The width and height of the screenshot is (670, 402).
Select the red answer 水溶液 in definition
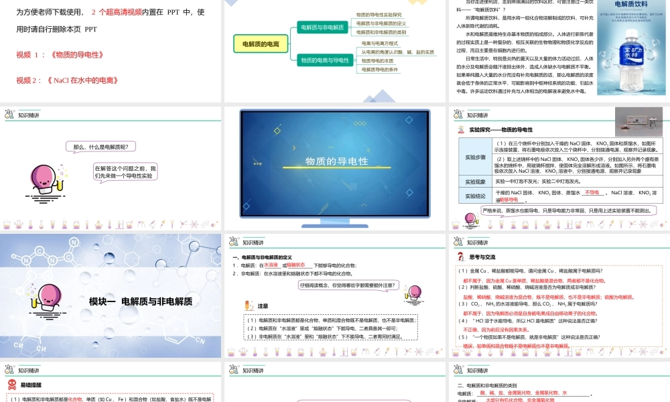(x=271, y=265)
